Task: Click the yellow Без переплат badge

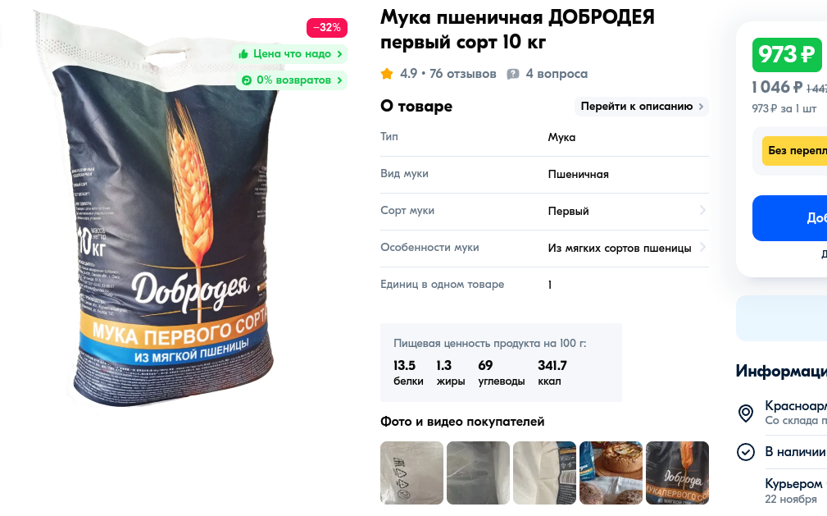Action: pos(794,150)
